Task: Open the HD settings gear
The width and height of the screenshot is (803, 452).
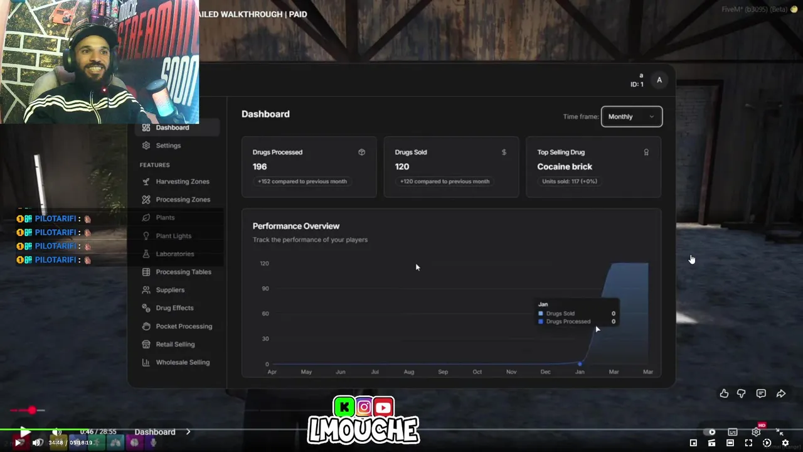Action: coord(757,431)
